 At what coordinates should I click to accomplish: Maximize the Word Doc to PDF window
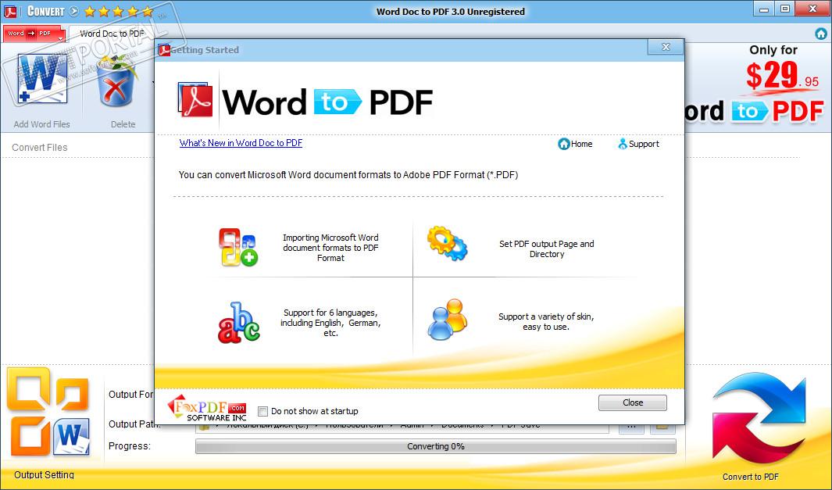click(785, 9)
